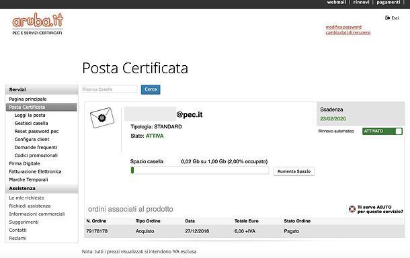Click the Cerca button
410x258 pixels.
coord(151,89)
